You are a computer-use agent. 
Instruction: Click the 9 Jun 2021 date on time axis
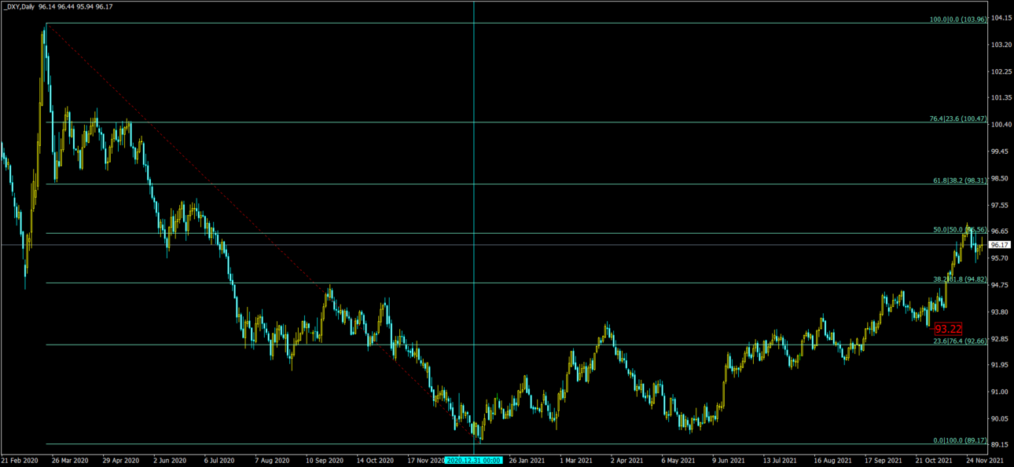tap(729, 461)
